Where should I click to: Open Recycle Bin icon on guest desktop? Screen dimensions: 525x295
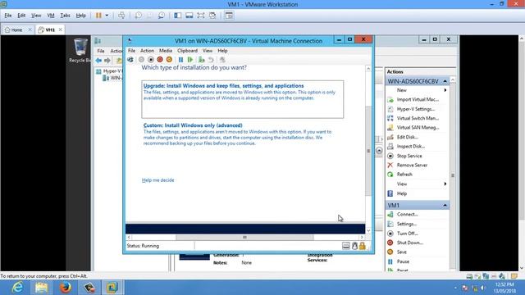pos(80,50)
